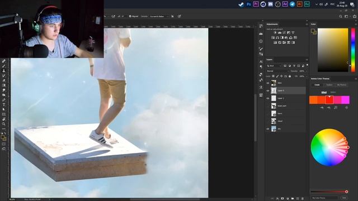Toggle the Lock transparent pixels button
The height and width of the screenshot is (201, 358).
tap(273, 76)
